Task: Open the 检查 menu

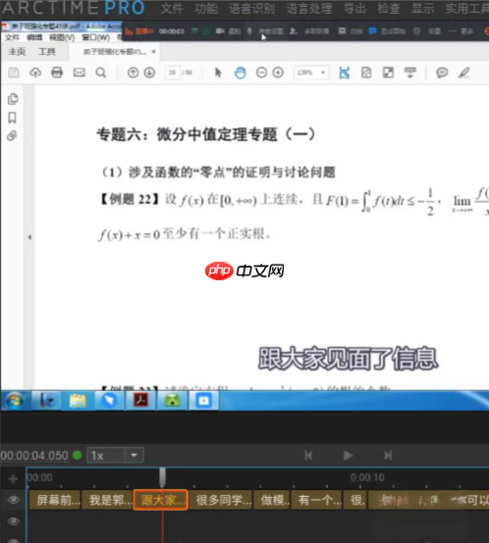Action: [x=389, y=8]
